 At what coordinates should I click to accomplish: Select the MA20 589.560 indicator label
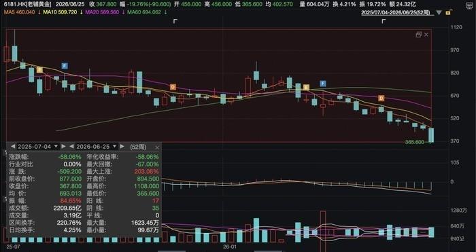102,12
